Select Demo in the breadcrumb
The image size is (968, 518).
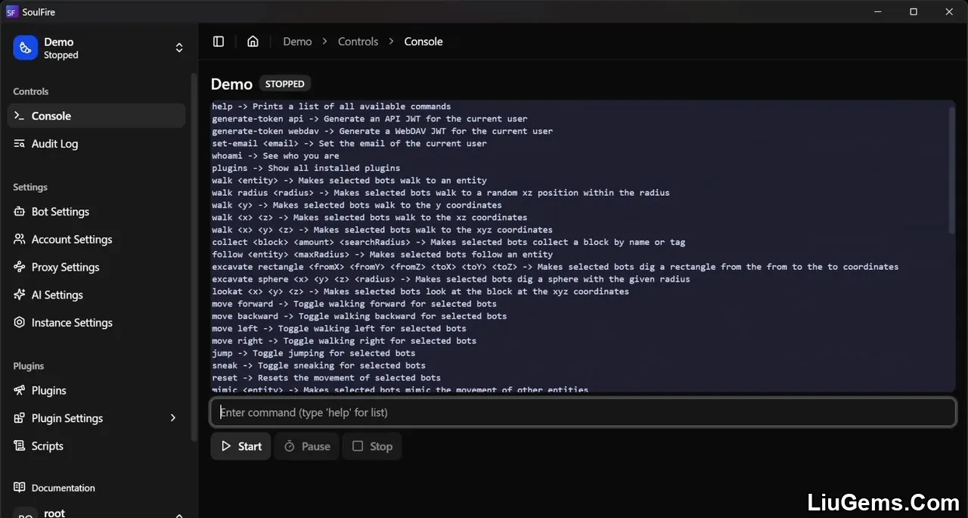pos(297,42)
